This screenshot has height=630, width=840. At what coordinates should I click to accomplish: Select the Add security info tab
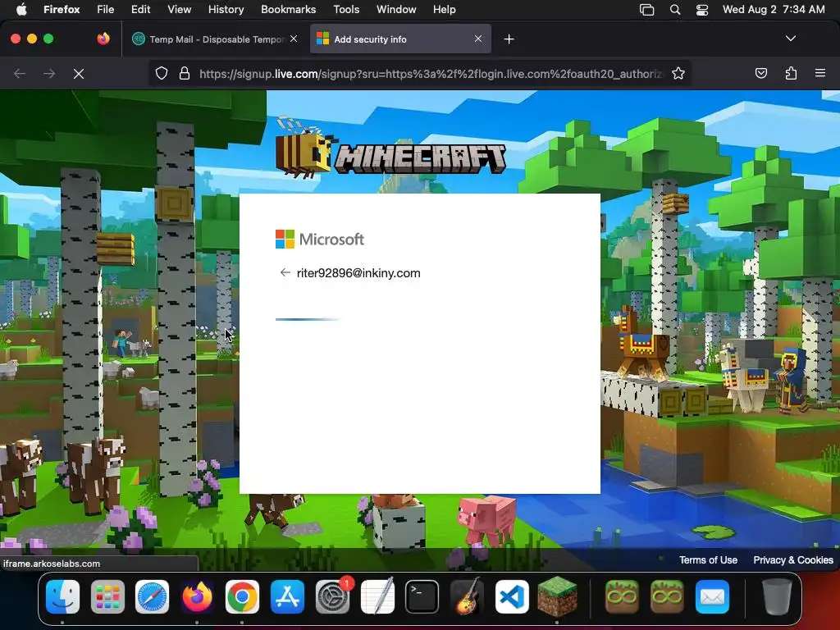(400, 39)
